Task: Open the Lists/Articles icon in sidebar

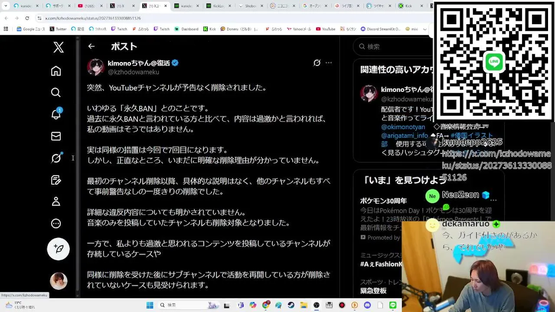Action: (56, 180)
